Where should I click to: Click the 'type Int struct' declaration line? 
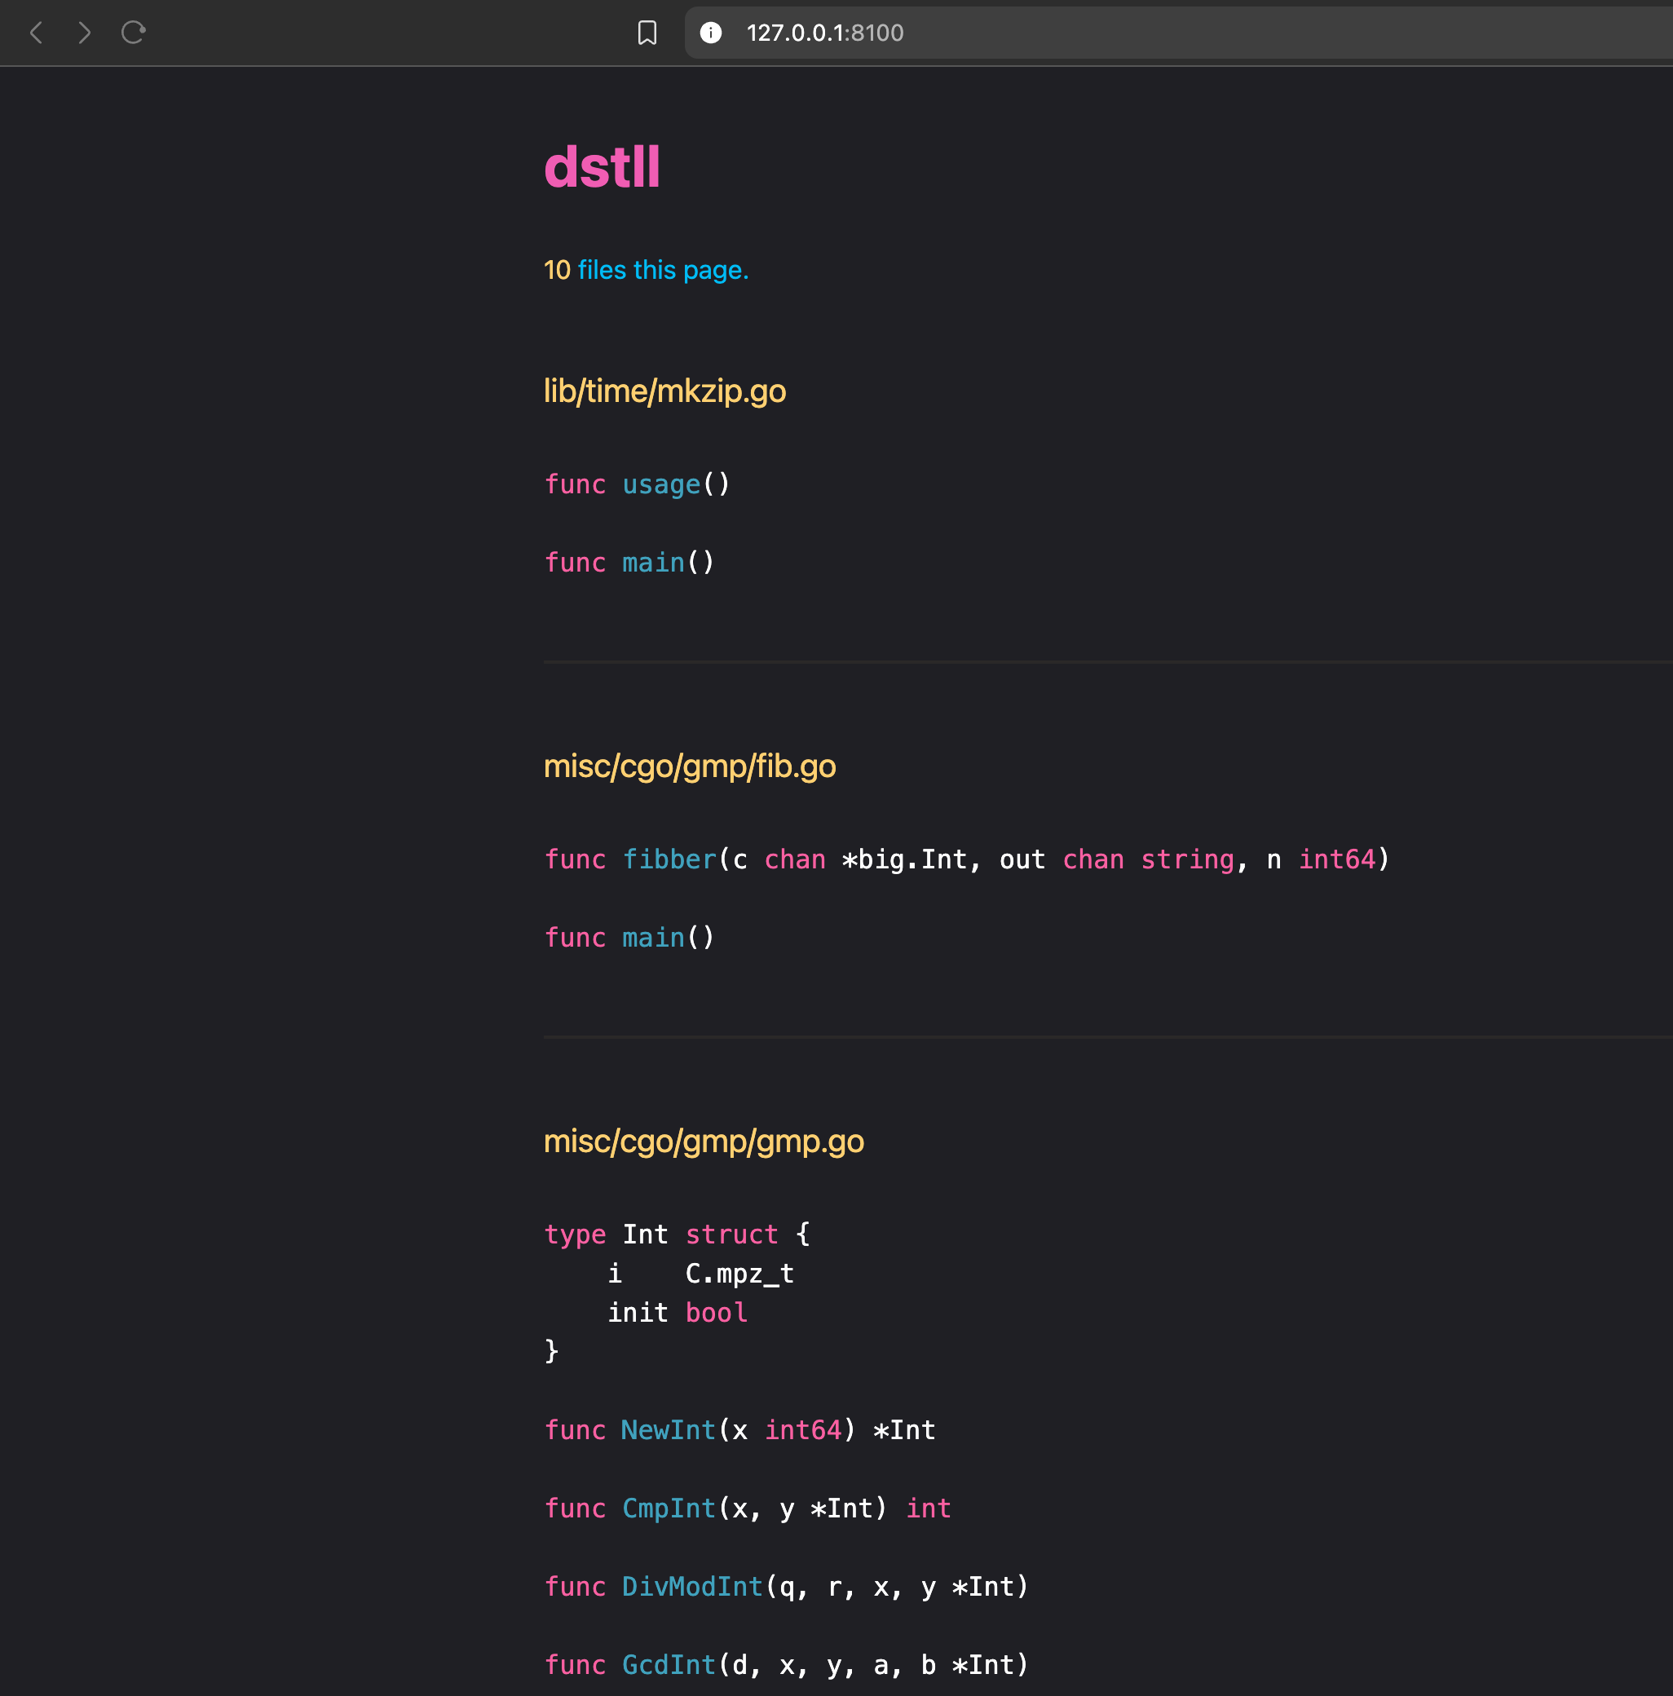[676, 1234]
